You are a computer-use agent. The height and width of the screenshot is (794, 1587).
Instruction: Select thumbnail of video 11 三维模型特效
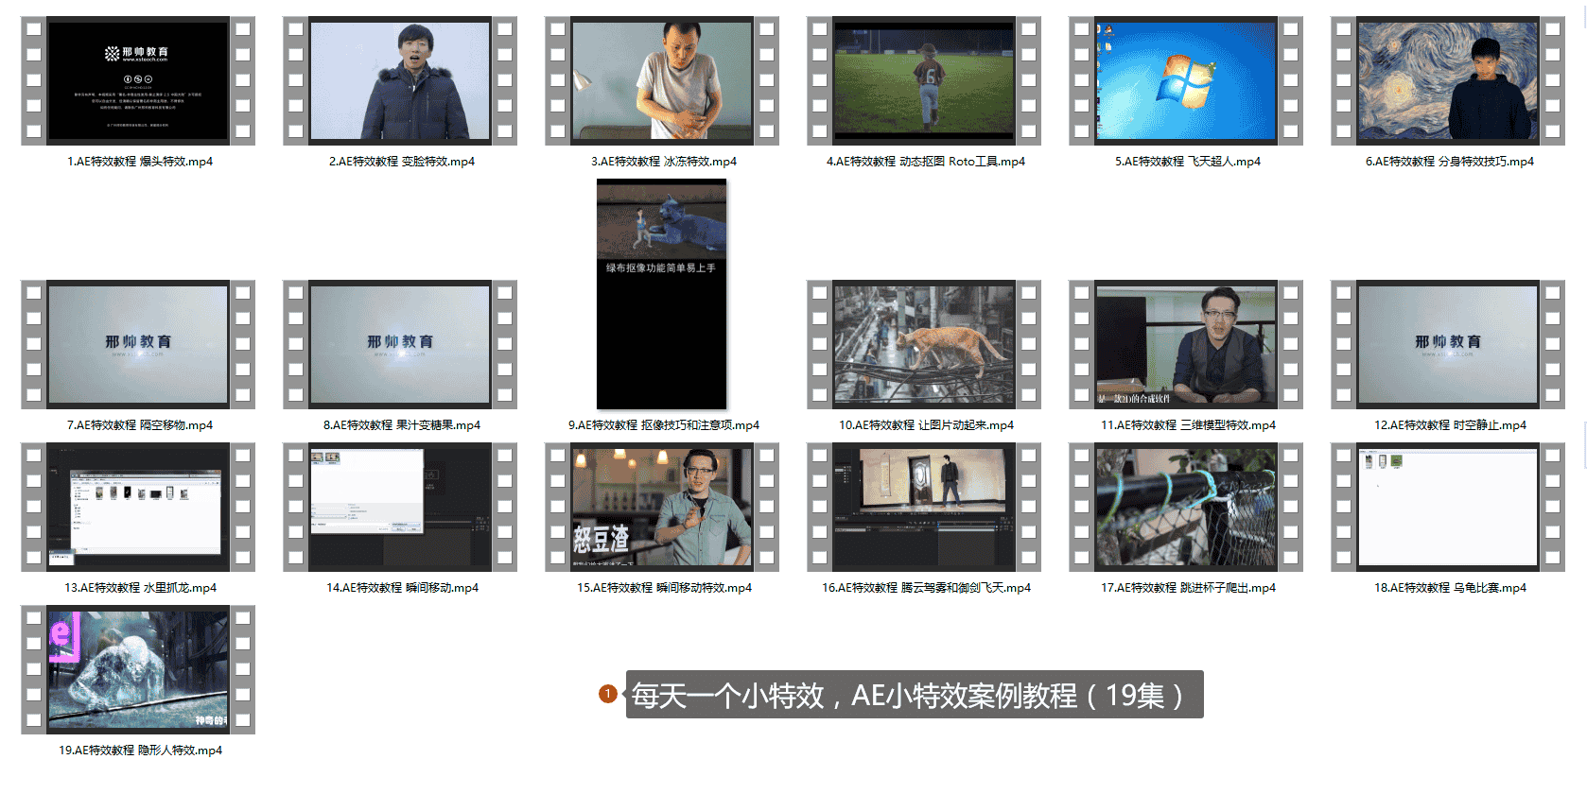coord(1186,344)
